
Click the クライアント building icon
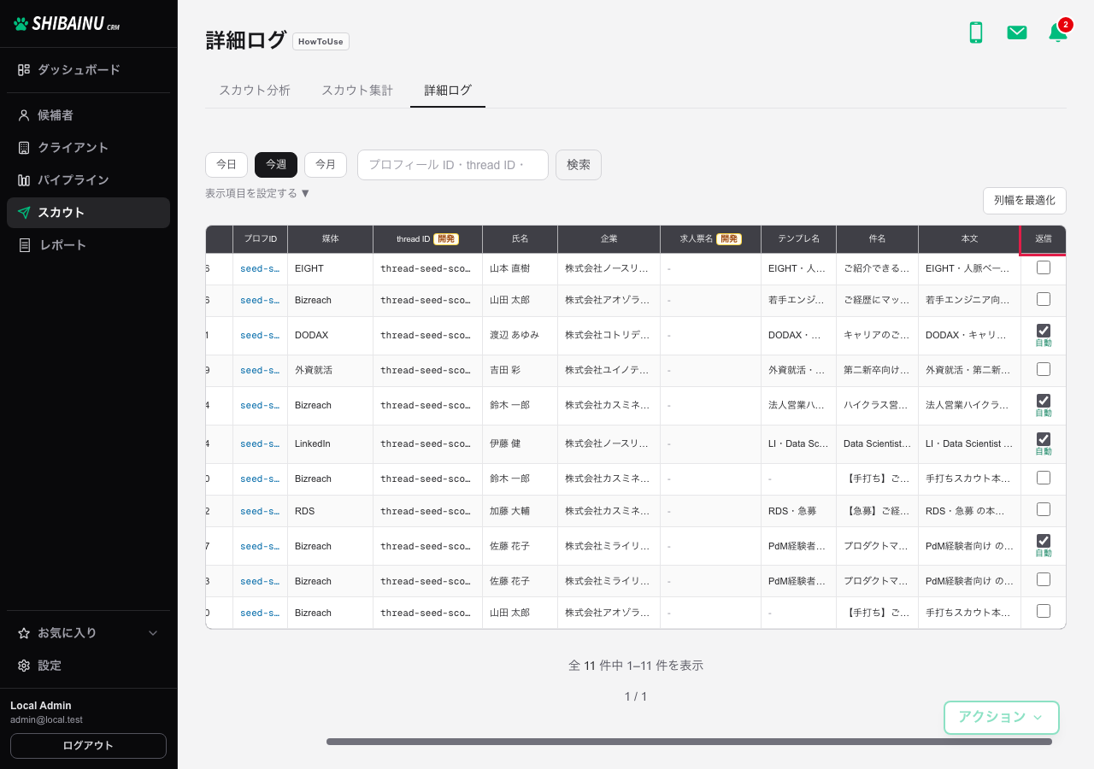(x=24, y=148)
